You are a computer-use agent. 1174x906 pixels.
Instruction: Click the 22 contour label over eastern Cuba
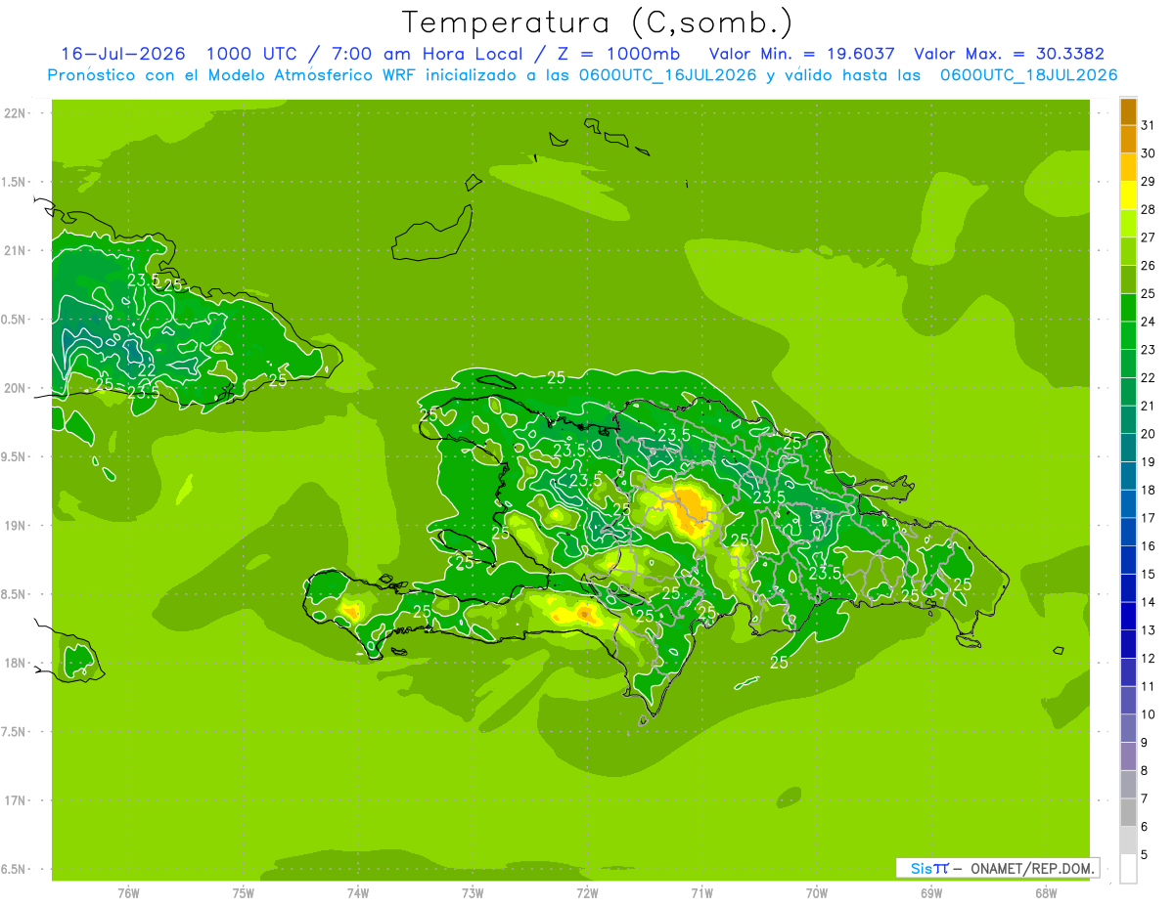tap(146, 370)
